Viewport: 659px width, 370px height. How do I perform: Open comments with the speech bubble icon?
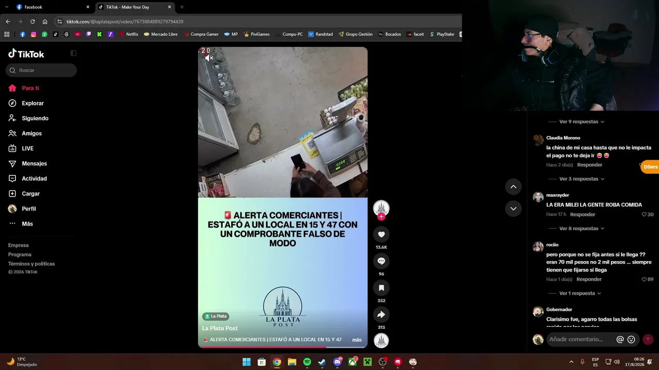tap(381, 261)
